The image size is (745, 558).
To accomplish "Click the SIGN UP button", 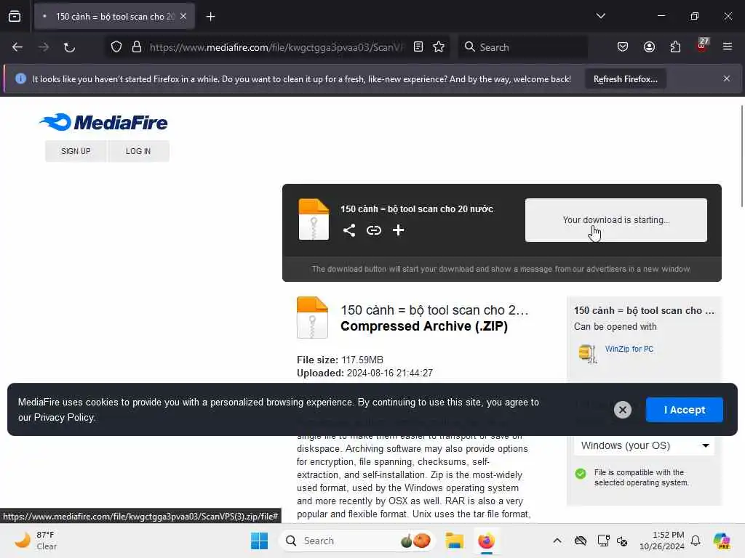I will coord(76,151).
